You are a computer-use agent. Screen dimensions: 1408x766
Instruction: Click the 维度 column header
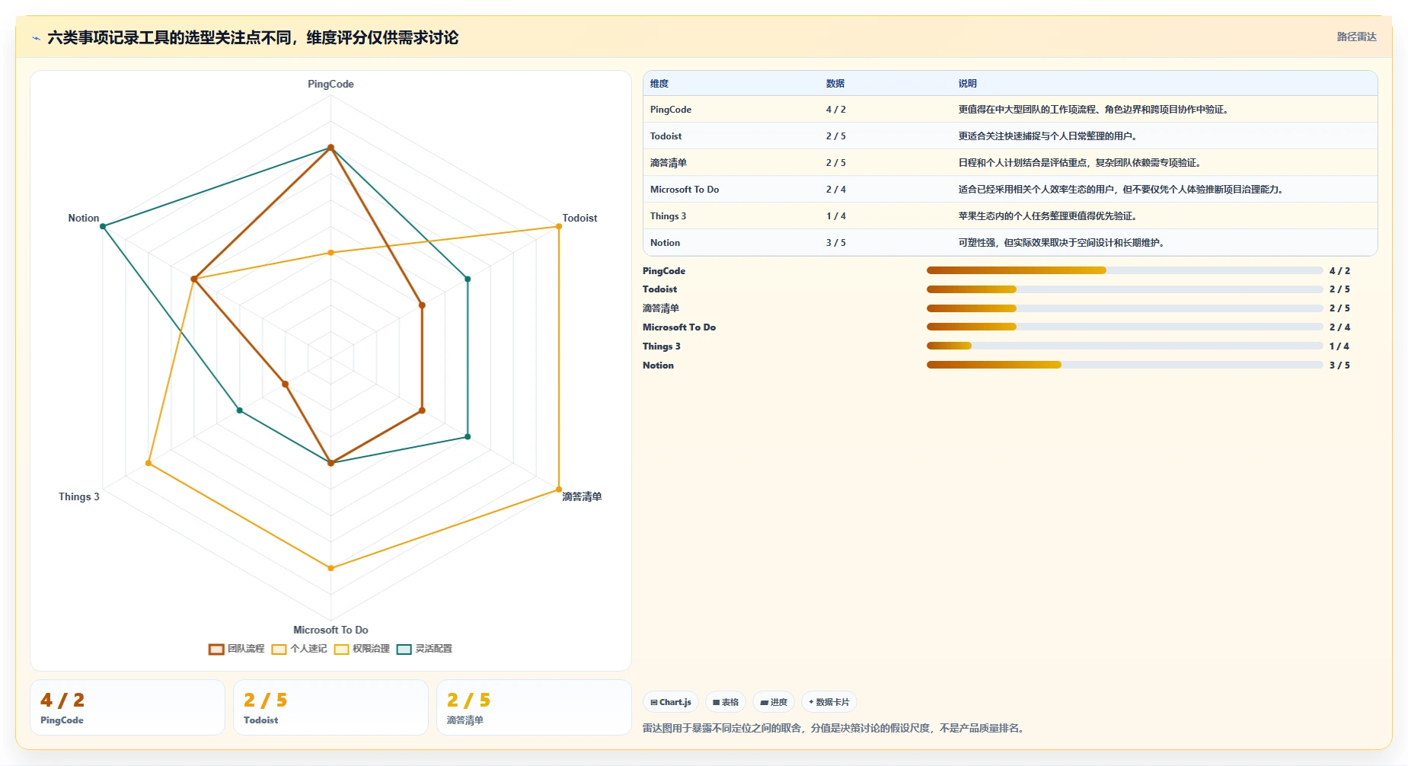tap(659, 84)
